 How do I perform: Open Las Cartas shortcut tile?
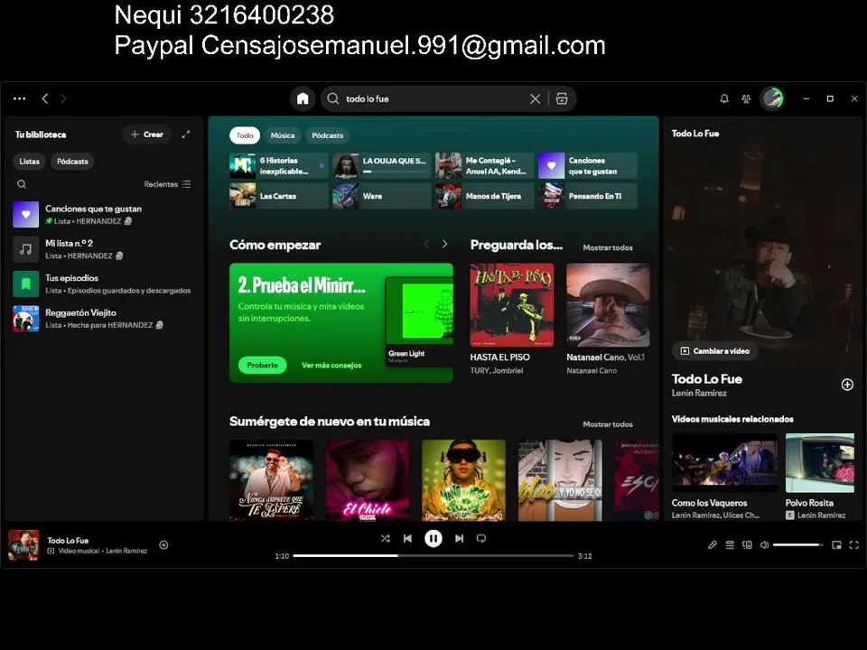[x=279, y=196]
